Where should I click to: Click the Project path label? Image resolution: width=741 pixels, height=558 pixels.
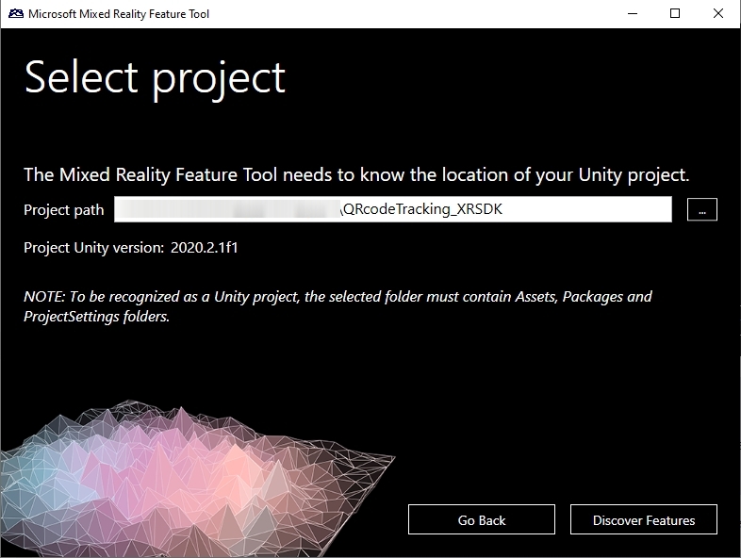pyautogui.click(x=64, y=210)
